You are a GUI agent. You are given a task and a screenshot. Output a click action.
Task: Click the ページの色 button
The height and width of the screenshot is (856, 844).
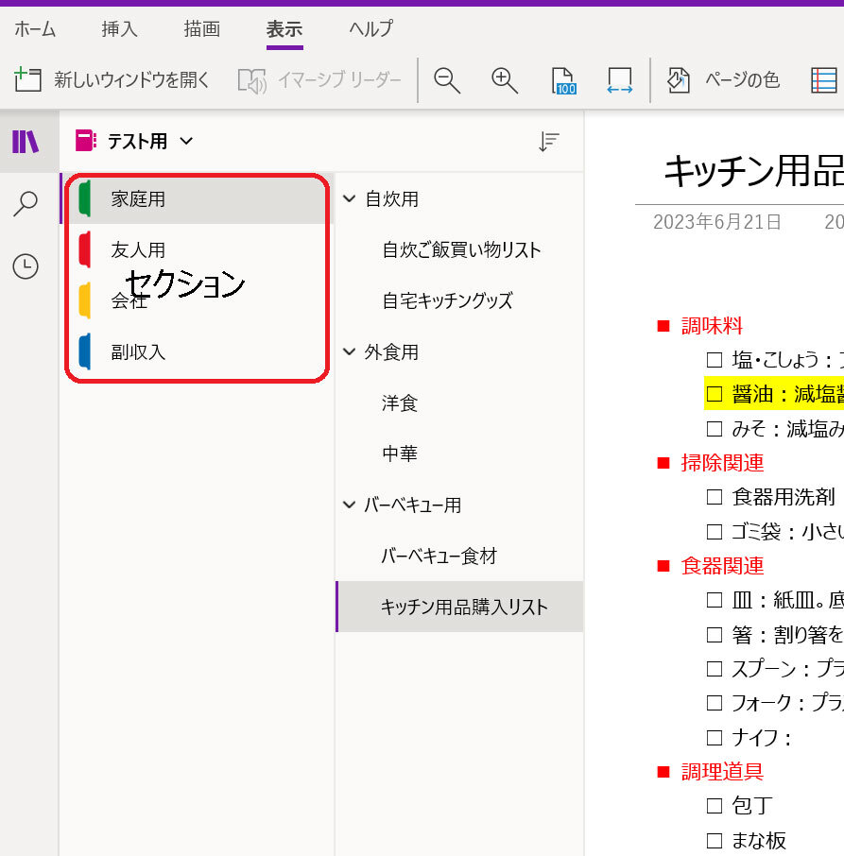coord(724,80)
